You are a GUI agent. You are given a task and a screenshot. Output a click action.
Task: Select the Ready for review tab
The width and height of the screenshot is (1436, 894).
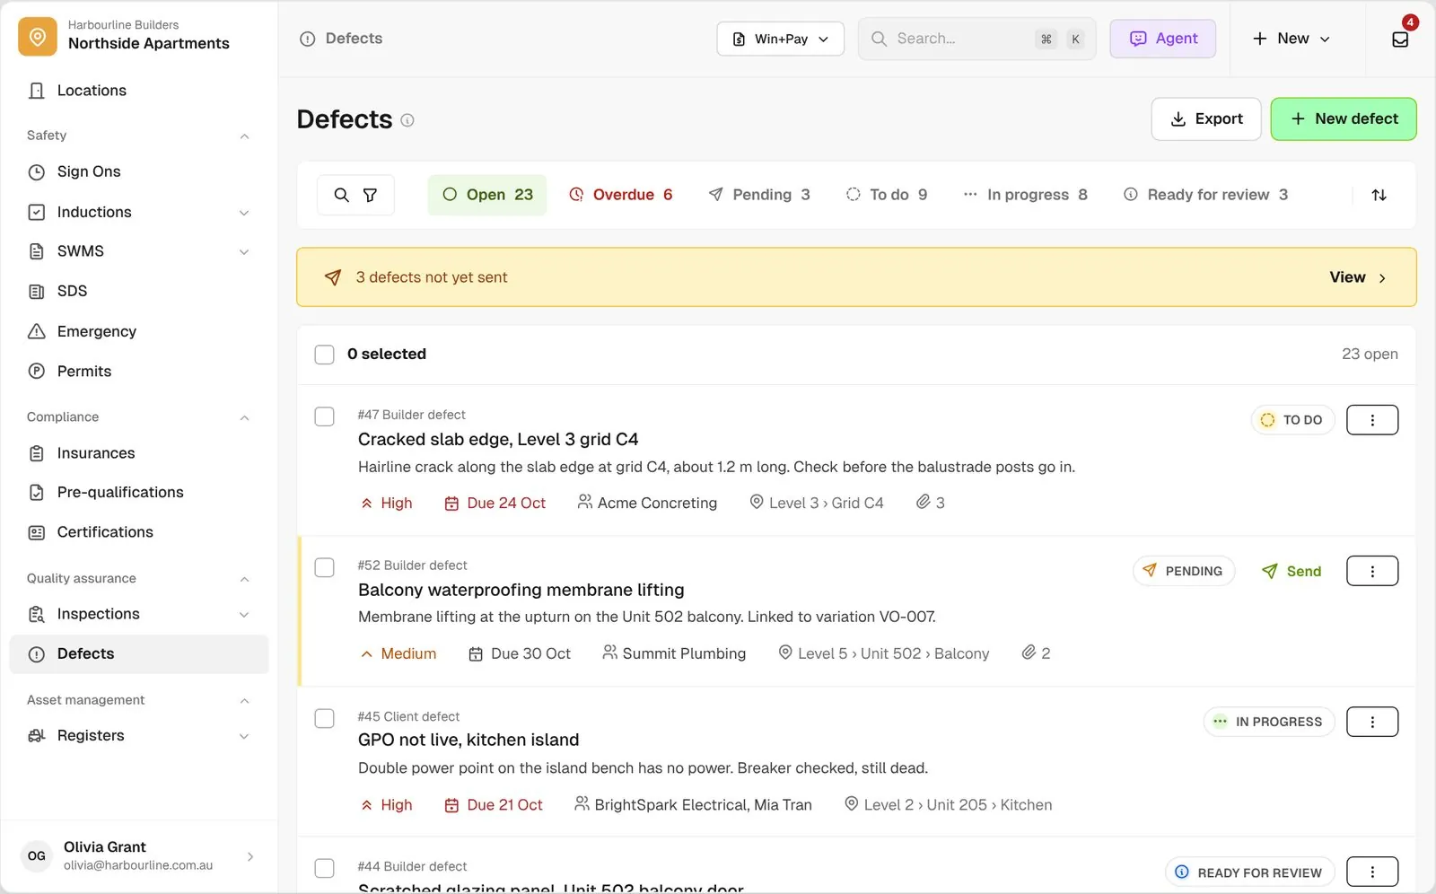tap(1205, 195)
